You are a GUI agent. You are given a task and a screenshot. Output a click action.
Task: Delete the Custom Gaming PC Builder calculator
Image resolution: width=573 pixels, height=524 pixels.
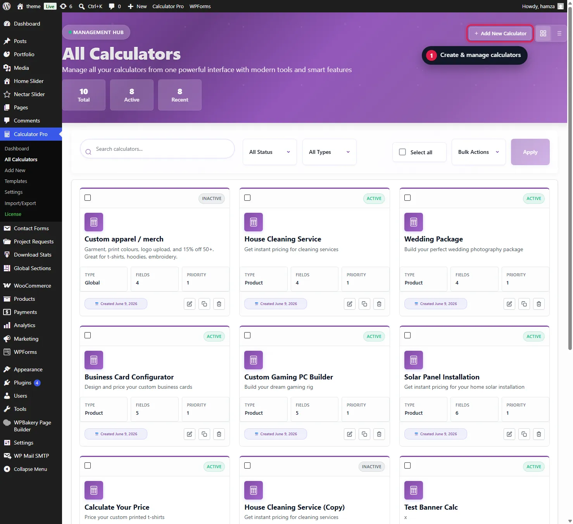point(379,434)
